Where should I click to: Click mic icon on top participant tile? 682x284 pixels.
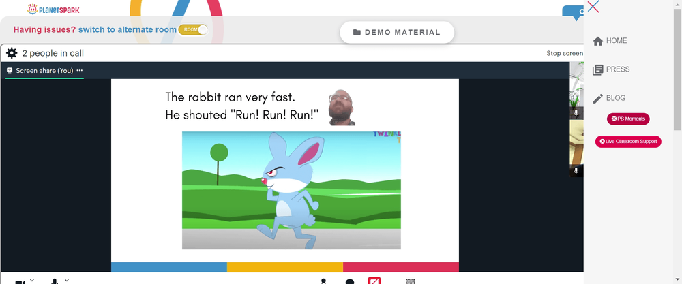pos(576,113)
